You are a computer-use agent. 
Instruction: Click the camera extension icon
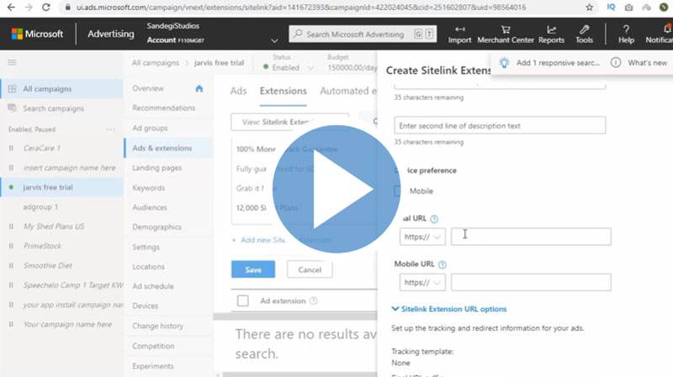(x=628, y=8)
